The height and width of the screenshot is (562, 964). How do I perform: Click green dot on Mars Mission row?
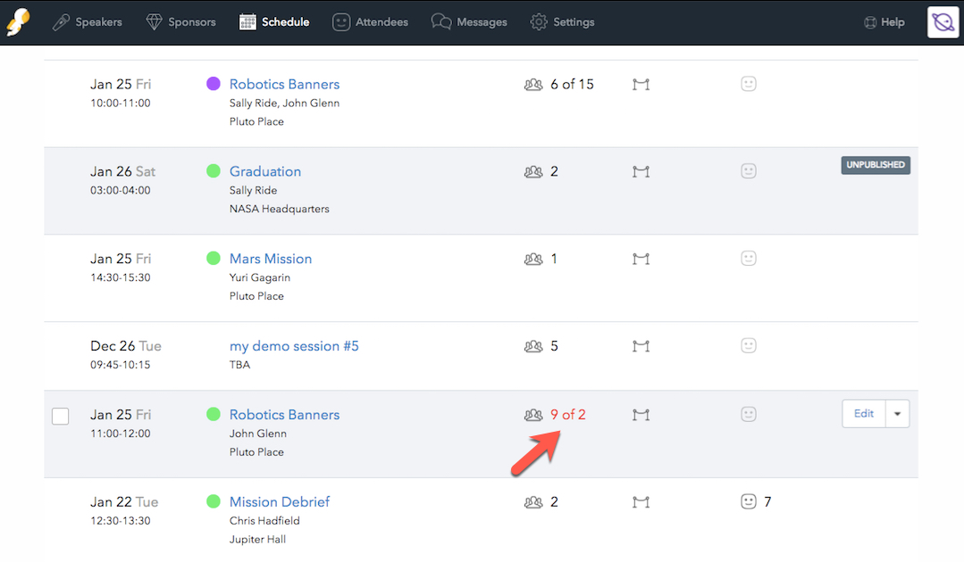pyautogui.click(x=214, y=258)
